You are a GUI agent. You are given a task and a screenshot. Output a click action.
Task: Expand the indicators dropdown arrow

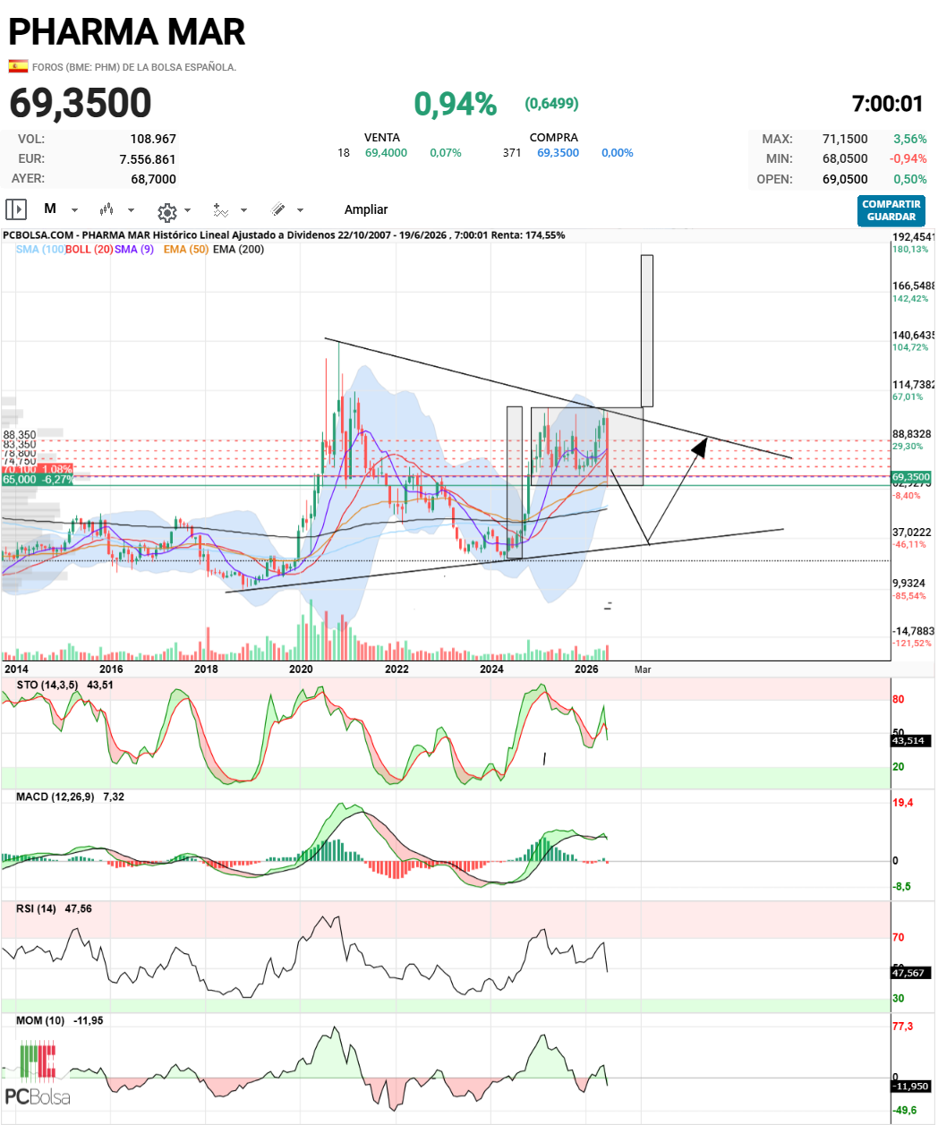[243, 210]
